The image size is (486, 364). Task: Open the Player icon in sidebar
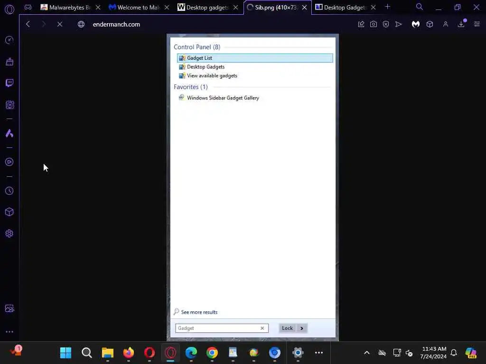[9, 162]
